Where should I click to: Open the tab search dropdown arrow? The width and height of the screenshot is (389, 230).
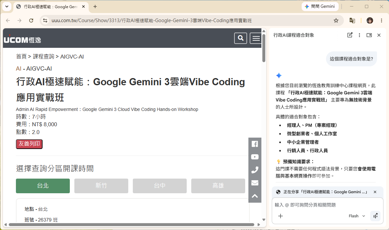pyautogui.click(x=7, y=7)
